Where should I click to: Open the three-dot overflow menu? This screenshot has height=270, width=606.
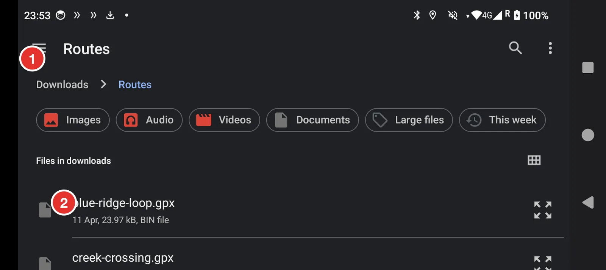click(550, 48)
